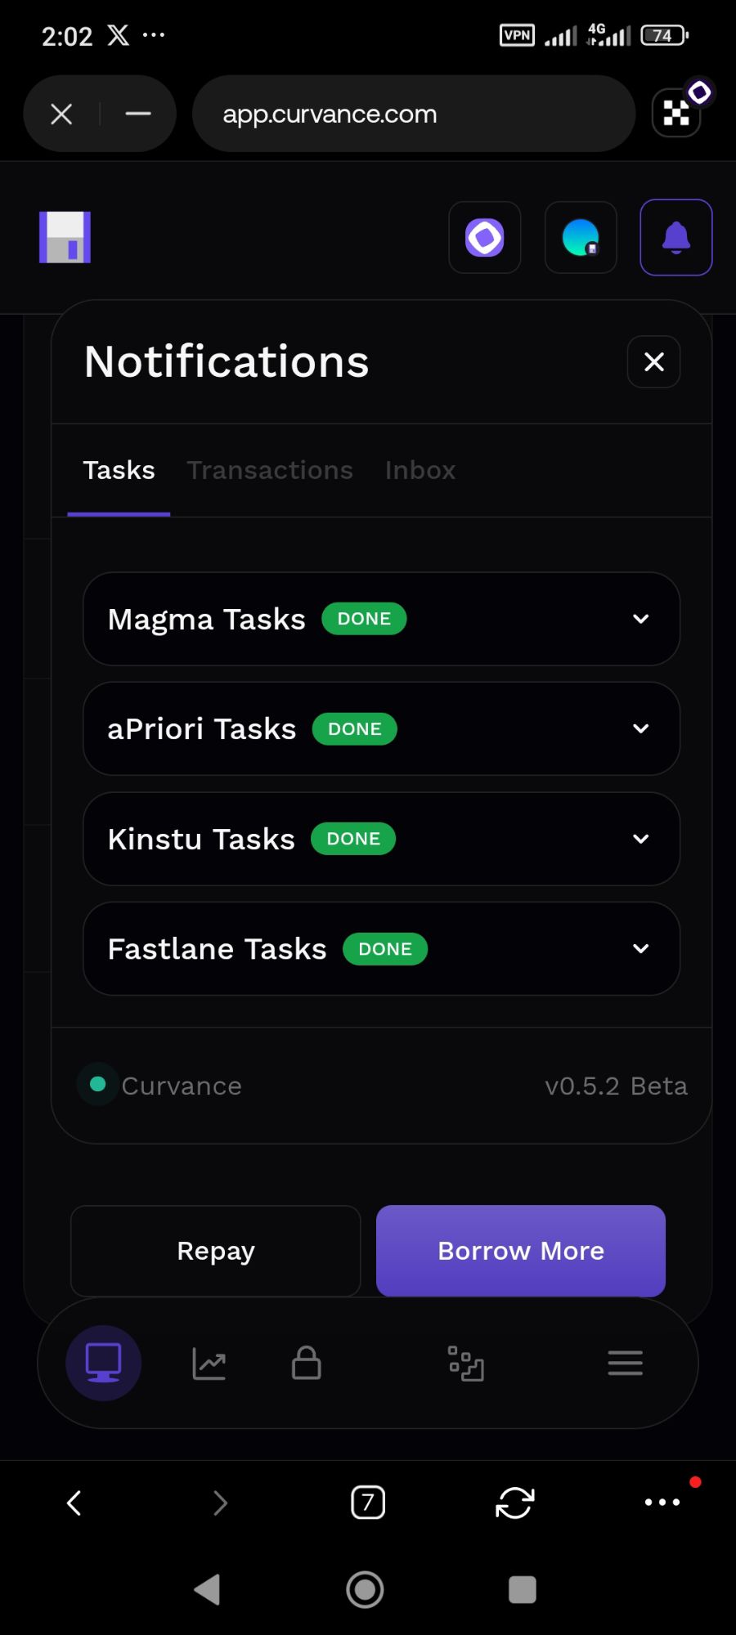Image resolution: width=736 pixels, height=1635 pixels.
Task: Click the blue-green account avatar icon
Action: click(x=581, y=238)
